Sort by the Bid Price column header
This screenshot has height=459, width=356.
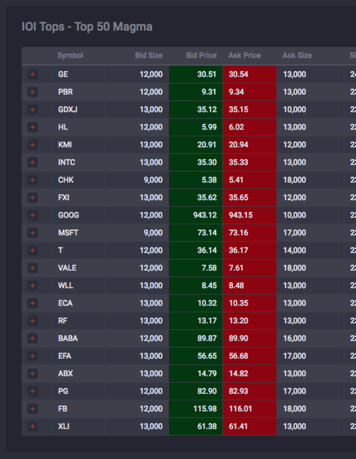(201, 55)
